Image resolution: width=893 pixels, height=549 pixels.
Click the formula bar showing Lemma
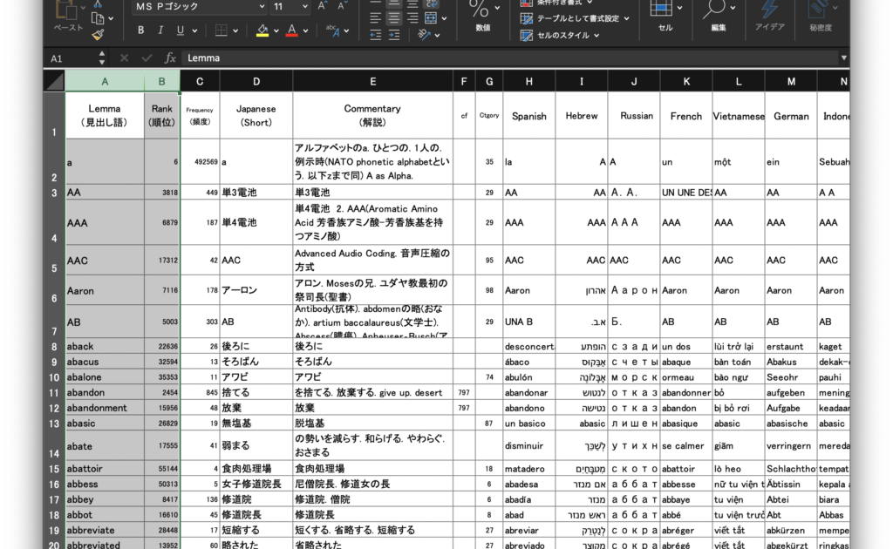pos(509,58)
